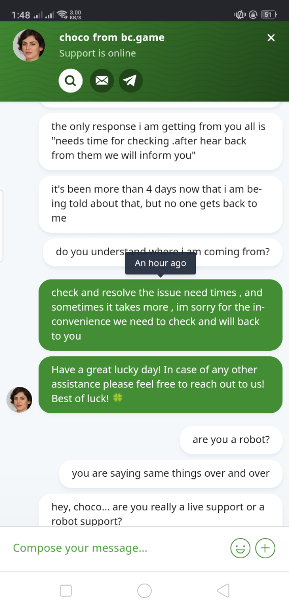The image size is (289, 610).
Task: Tap the 'An hour ago' timestamp tooltip
Action: click(160, 263)
